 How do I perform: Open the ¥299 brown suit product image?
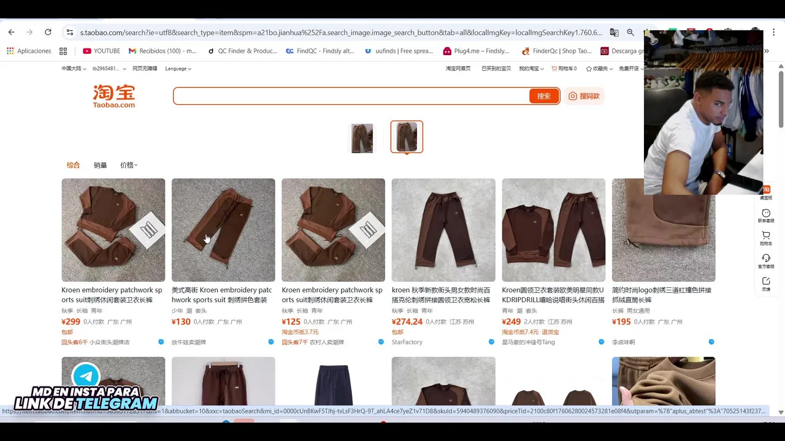113,230
